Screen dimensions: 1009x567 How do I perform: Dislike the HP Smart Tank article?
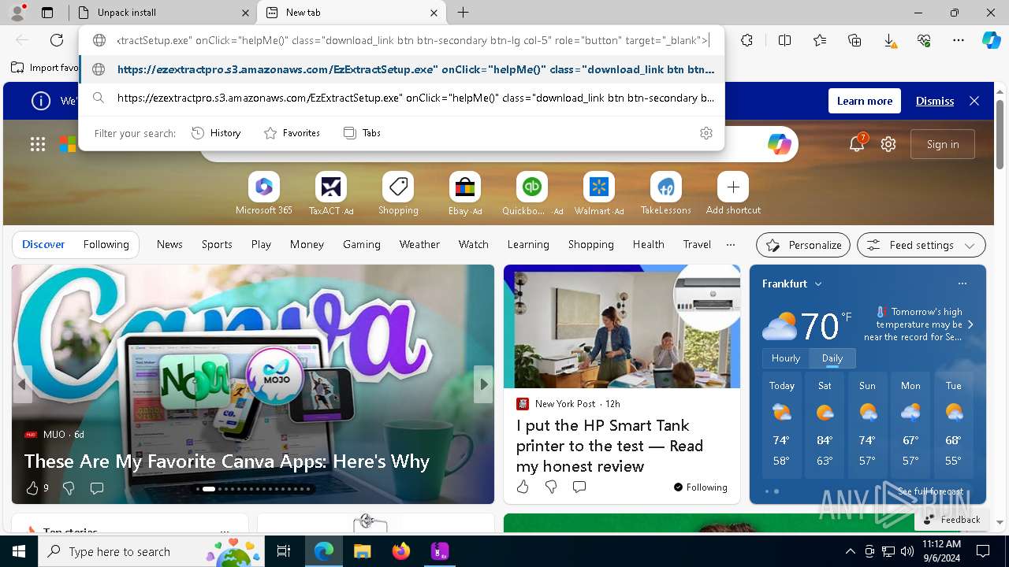coord(551,487)
